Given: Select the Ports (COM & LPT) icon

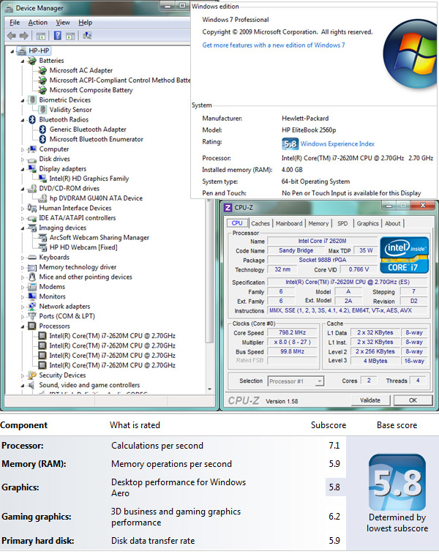Looking at the screenshot, I should click(x=32, y=316).
